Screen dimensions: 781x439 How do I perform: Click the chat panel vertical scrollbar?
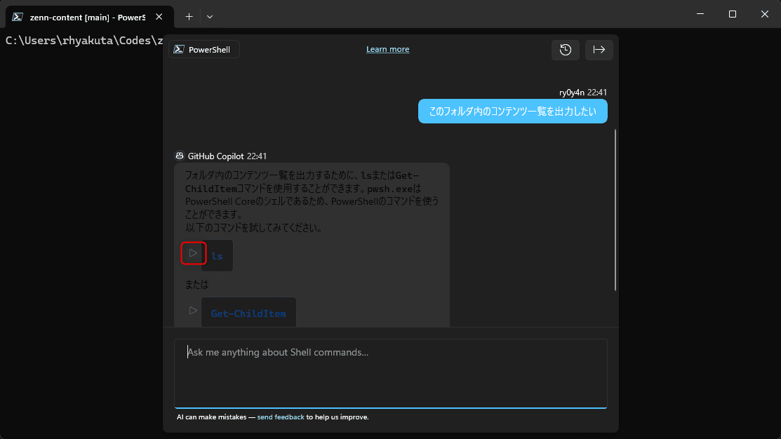click(x=615, y=210)
